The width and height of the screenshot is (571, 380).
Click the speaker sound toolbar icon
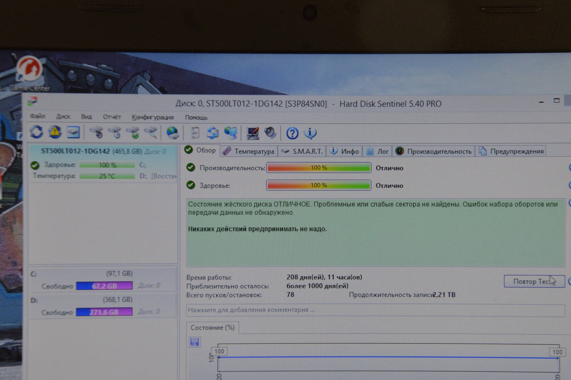[x=270, y=133]
